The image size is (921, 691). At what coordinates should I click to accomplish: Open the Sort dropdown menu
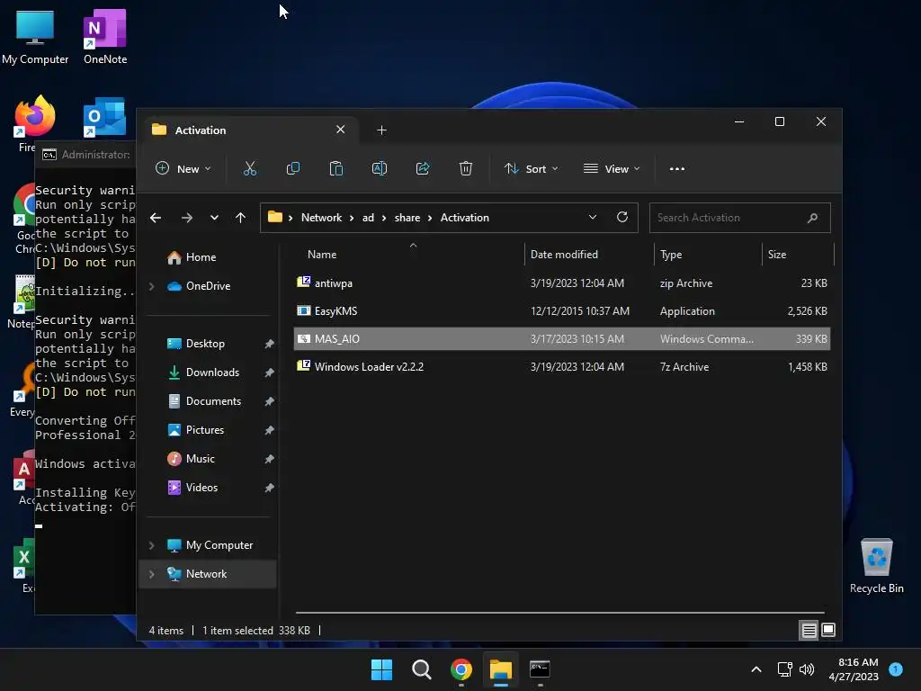(531, 168)
